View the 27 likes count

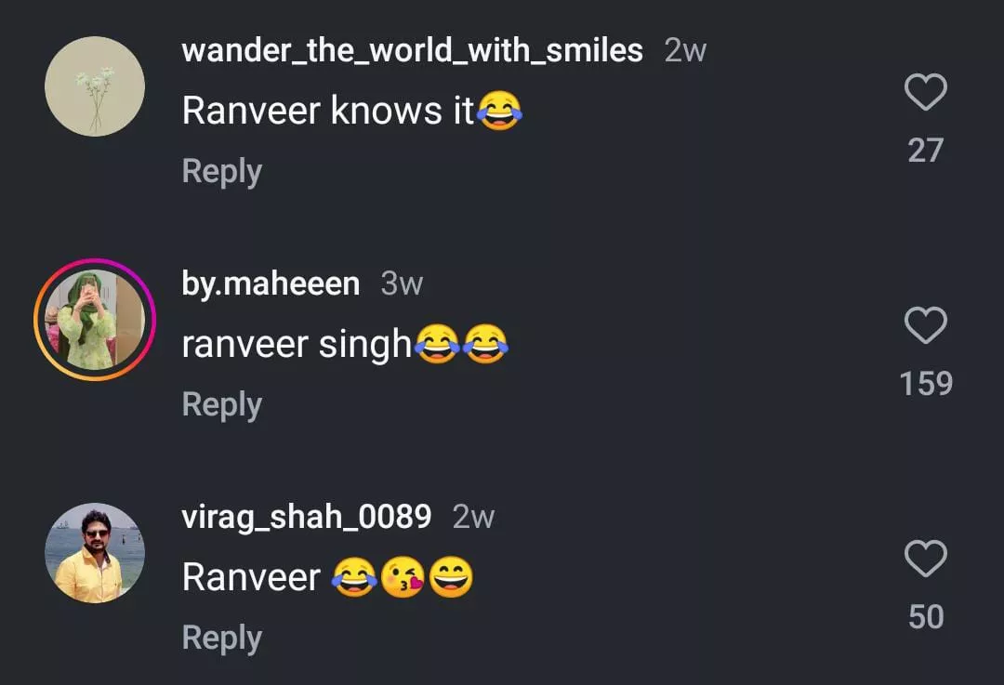coord(925,151)
